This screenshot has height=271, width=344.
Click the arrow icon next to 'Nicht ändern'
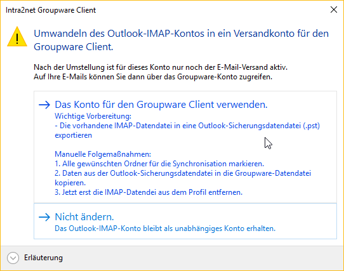[x=44, y=217]
